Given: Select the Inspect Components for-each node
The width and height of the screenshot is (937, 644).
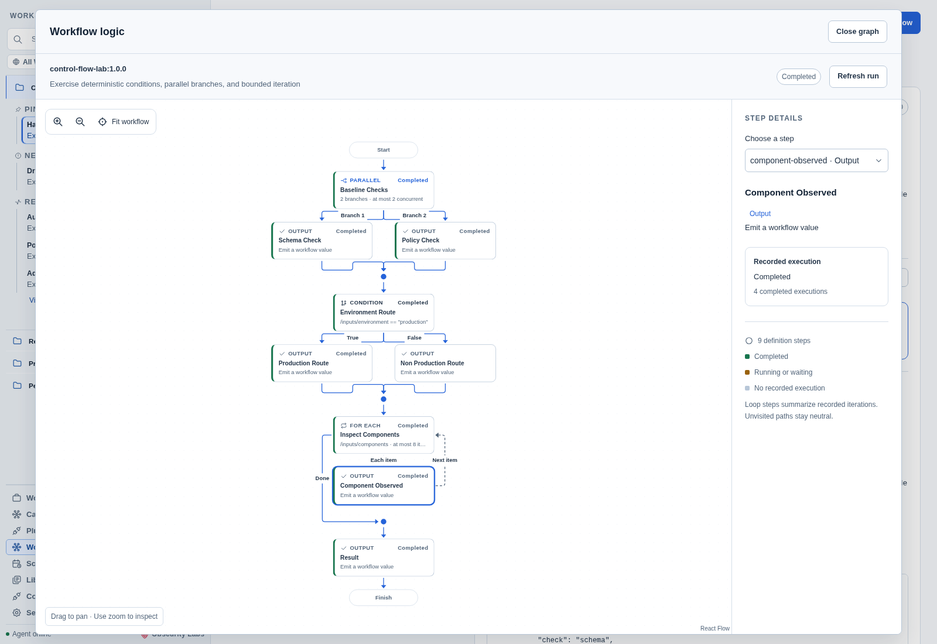Looking at the screenshot, I should click(x=384, y=435).
